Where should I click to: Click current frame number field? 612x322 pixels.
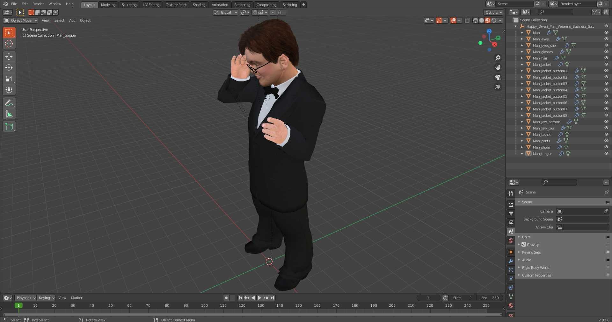[428, 298]
